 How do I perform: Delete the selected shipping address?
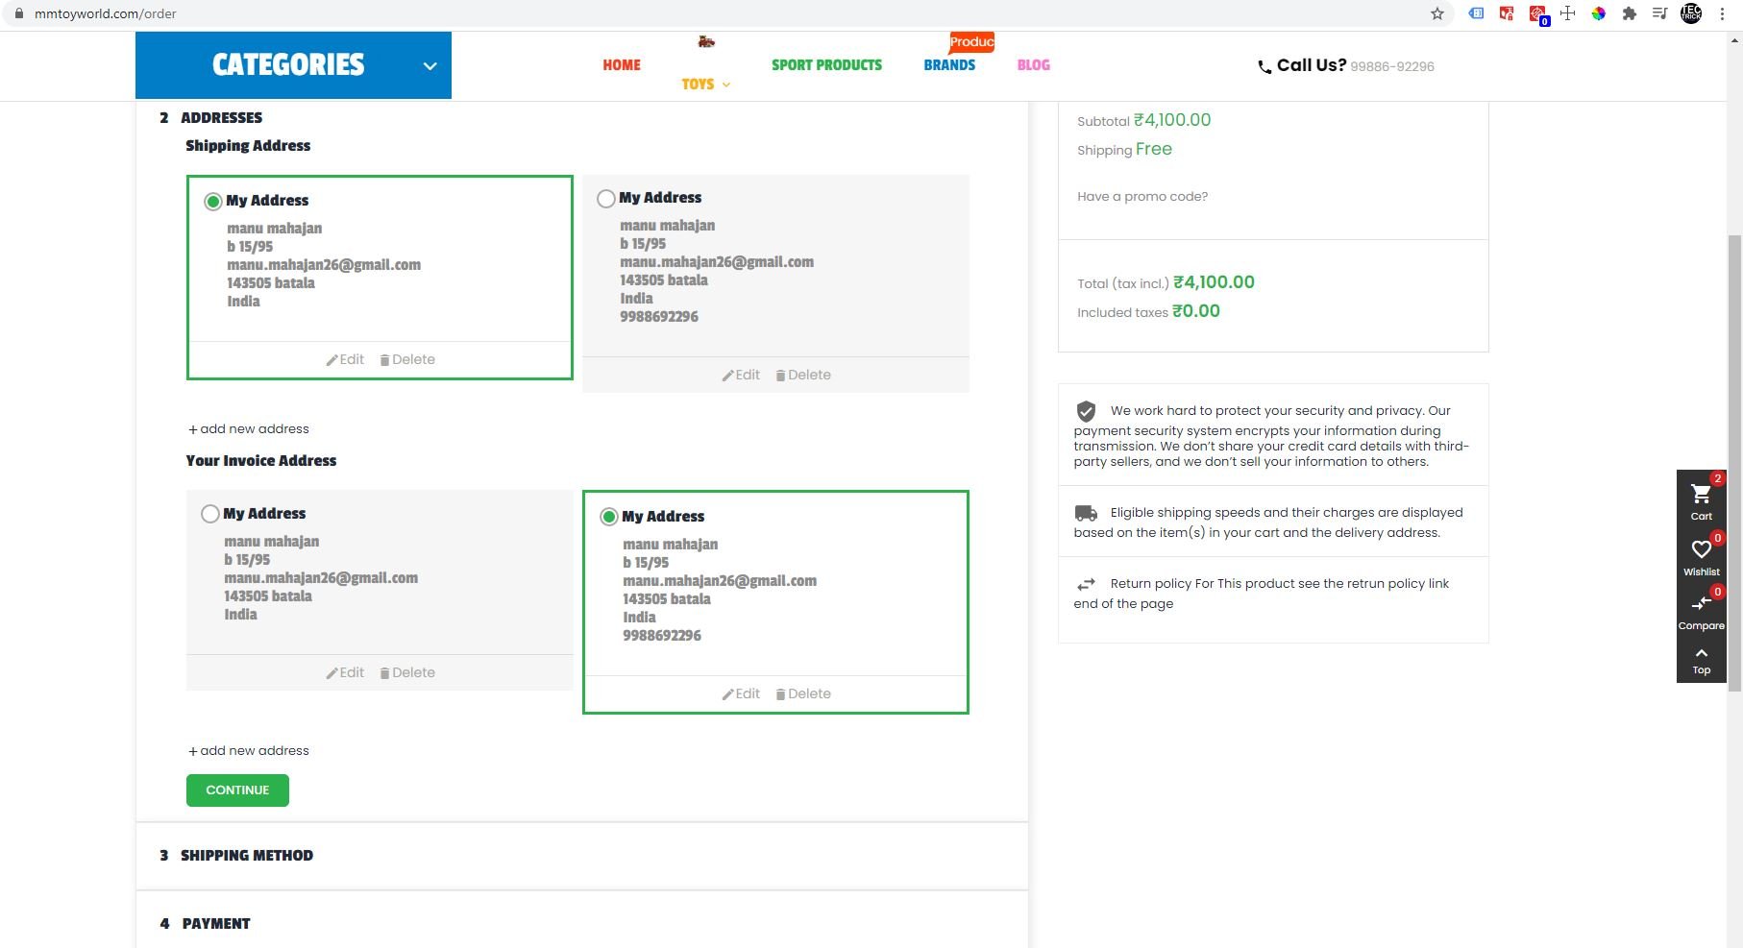point(407,360)
